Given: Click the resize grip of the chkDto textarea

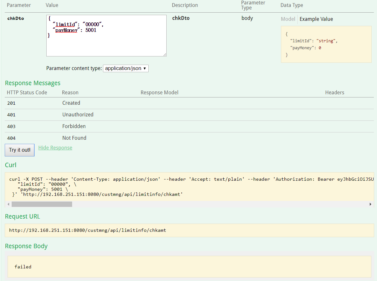Looking at the screenshot, I should [x=165, y=55].
